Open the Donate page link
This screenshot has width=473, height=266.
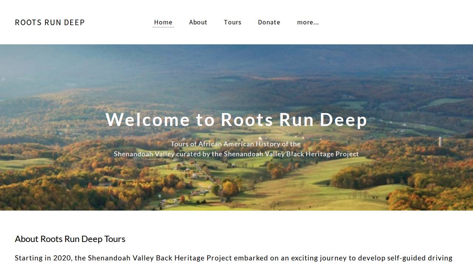[x=269, y=22]
